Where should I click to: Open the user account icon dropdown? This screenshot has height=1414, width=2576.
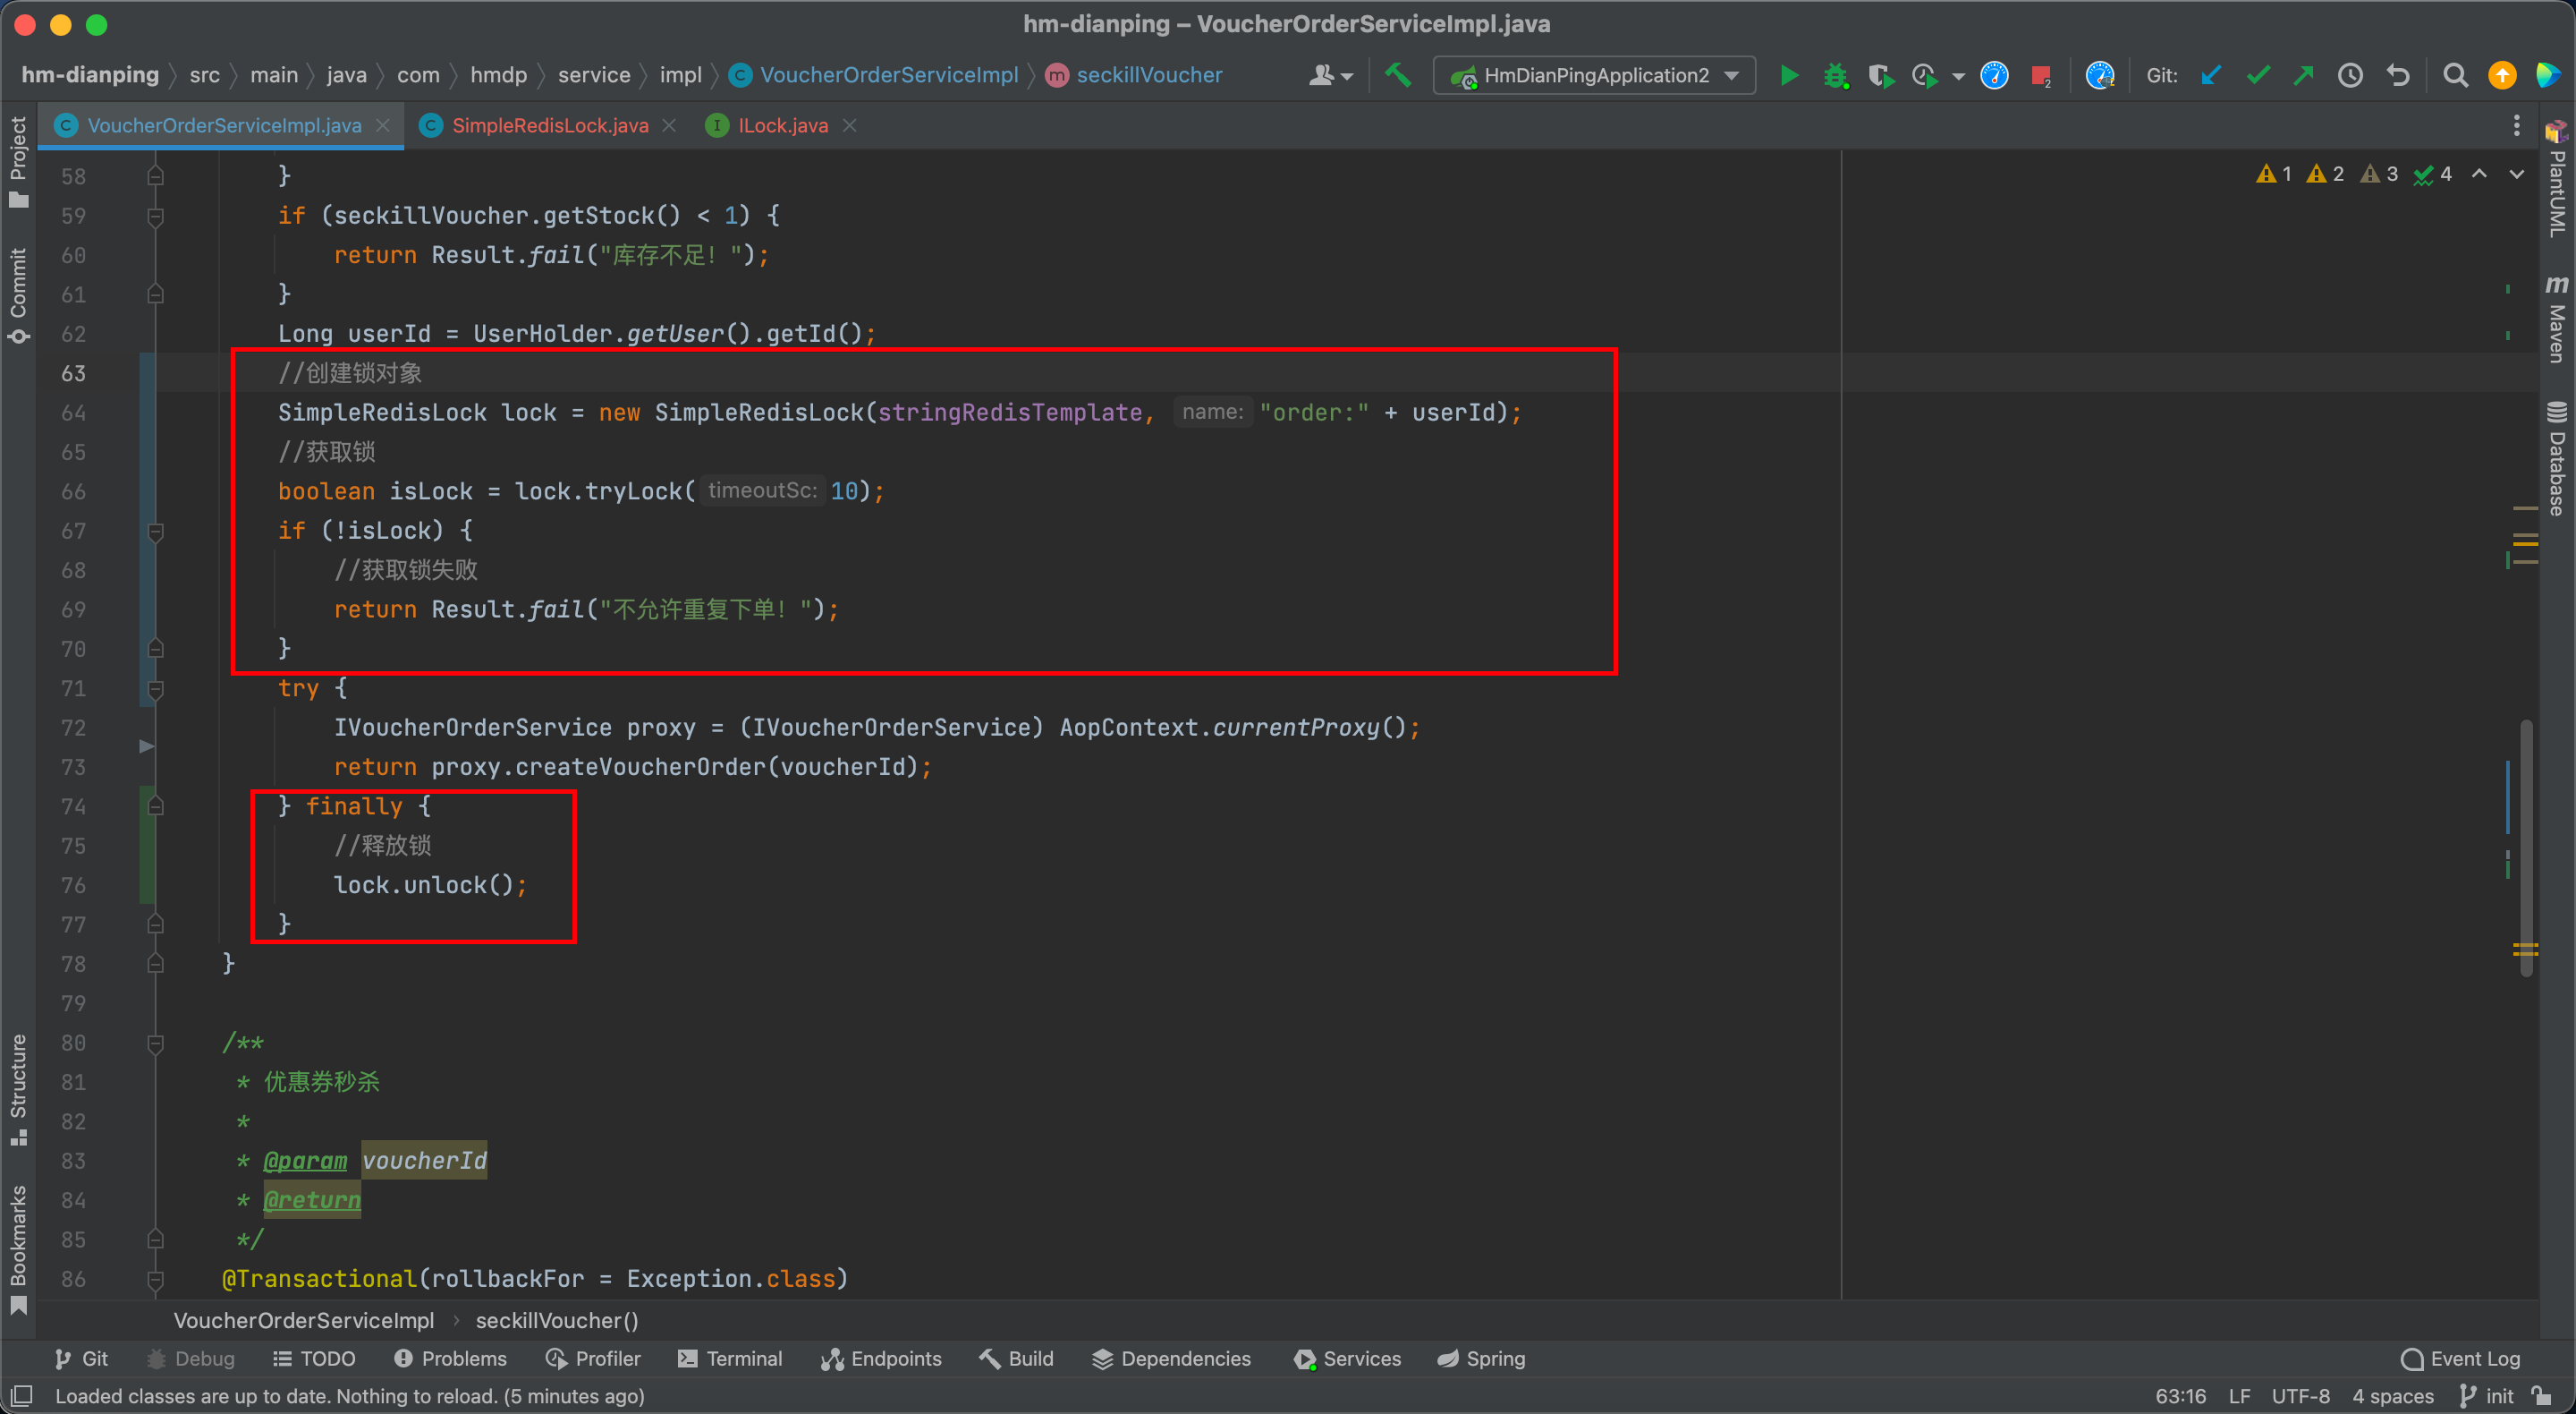click(x=1330, y=75)
